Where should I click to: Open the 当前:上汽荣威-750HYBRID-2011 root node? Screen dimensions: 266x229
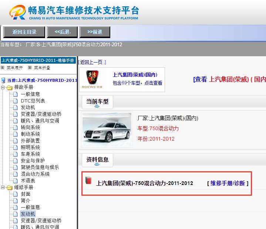pyautogui.click(x=42, y=80)
